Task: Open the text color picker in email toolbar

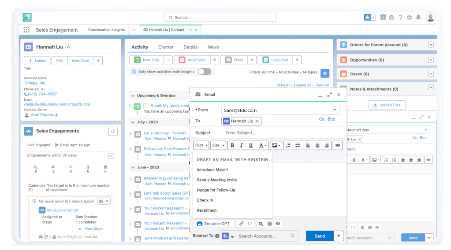Action: coord(262,146)
